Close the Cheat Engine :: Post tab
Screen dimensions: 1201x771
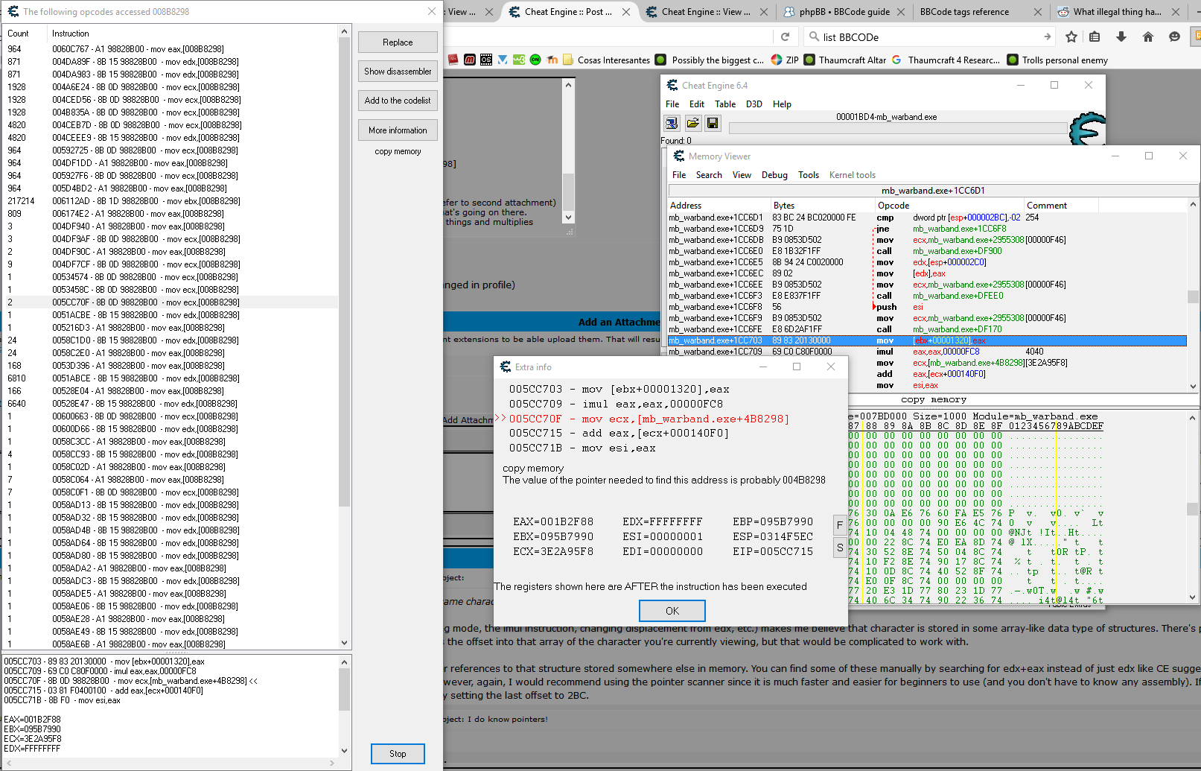pos(626,12)
